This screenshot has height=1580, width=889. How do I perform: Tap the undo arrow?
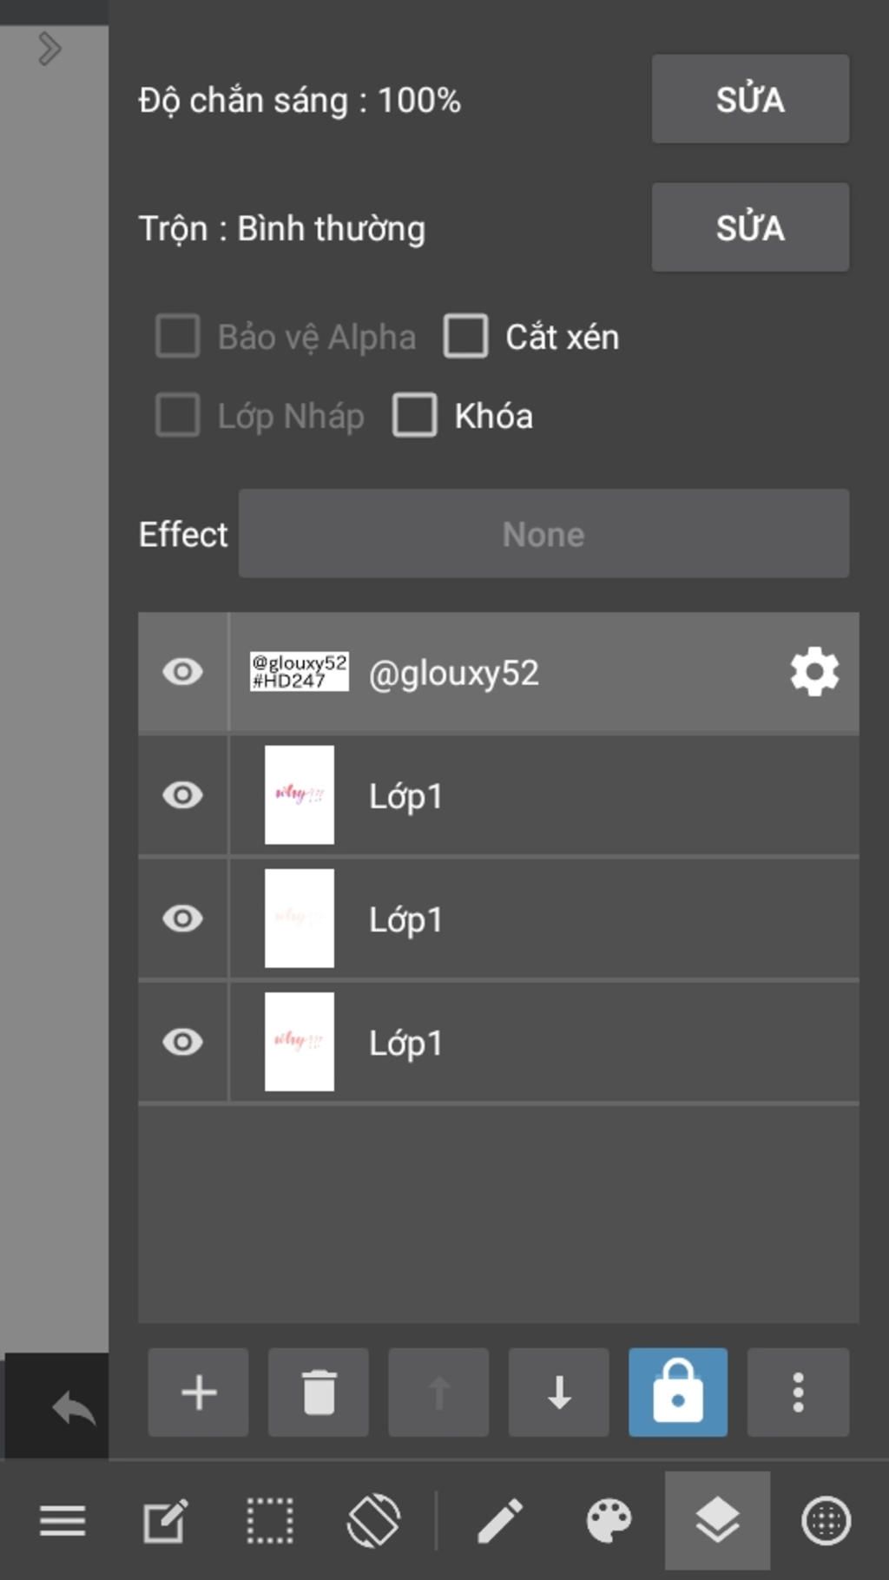click(x=74, y=1408)
